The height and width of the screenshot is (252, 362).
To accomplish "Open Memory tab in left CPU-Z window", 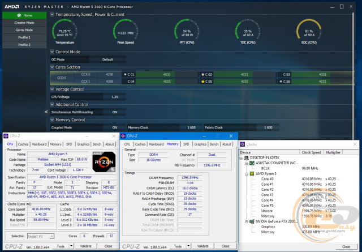I will click(55, 144).
